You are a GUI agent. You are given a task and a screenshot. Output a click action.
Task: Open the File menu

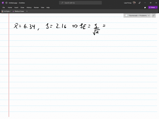4,8
